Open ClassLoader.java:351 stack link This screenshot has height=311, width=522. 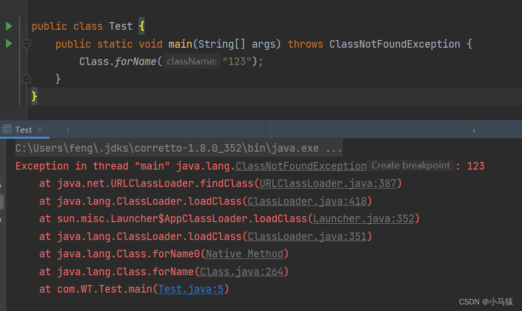[x=307, y=236]
